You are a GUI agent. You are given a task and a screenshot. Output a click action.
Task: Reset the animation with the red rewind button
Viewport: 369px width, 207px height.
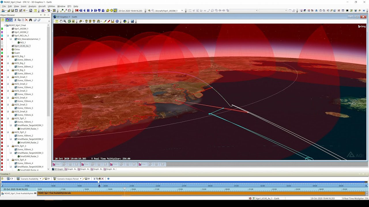(x=77, y=11)
